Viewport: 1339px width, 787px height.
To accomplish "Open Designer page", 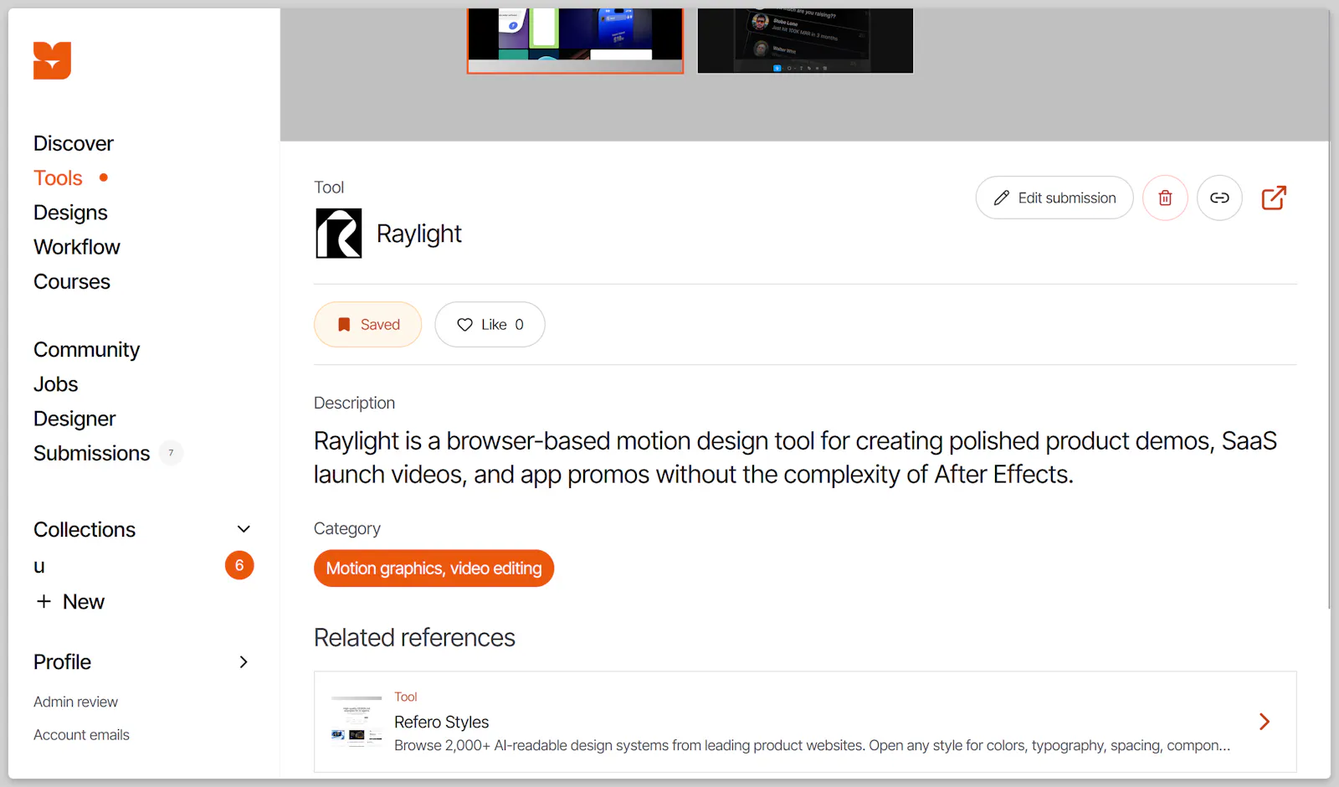I will (x=74, y=419).
